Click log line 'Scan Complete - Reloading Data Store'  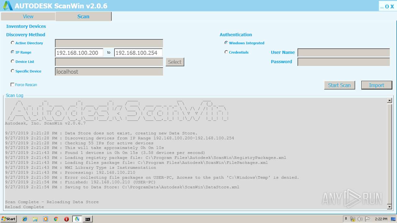coord(52,202)
